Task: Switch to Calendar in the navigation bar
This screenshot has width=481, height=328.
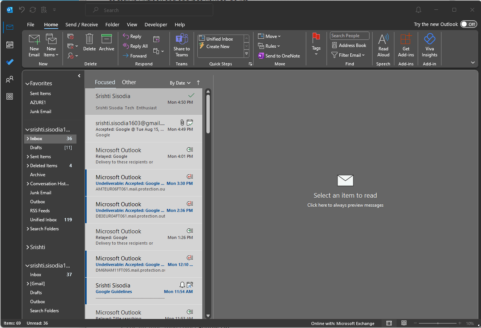Action: (x=10, y=45)
